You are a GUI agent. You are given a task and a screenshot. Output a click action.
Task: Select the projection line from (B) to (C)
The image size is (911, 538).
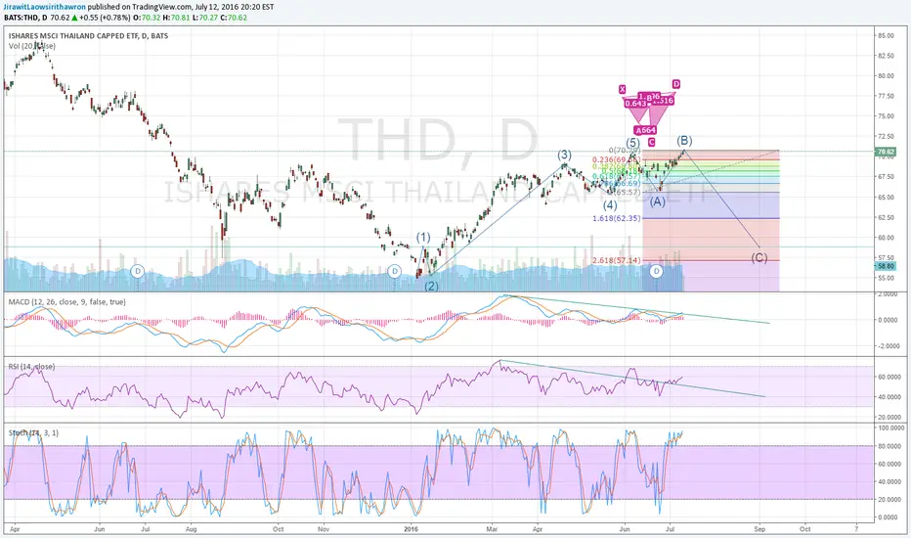[x=722, y=199]
